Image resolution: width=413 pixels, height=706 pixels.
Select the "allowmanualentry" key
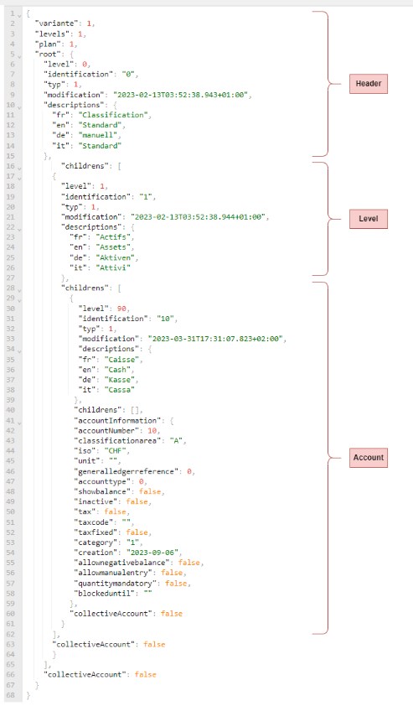pyautogui.click(x=115, y=573)
